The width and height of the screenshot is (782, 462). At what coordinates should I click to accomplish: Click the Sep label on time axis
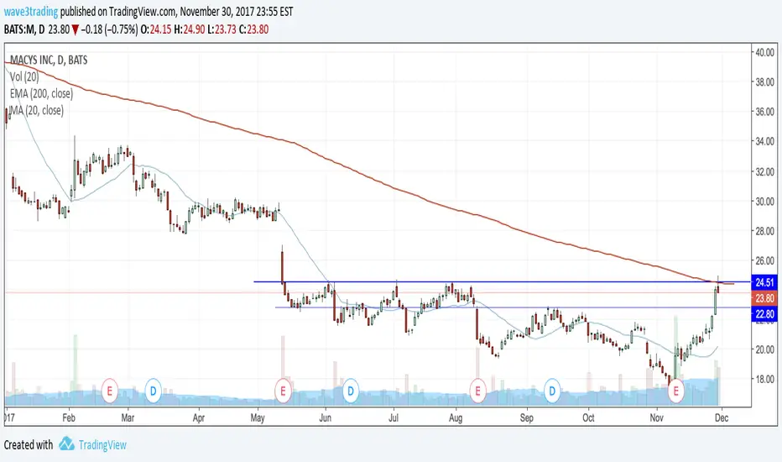[527, 417]
